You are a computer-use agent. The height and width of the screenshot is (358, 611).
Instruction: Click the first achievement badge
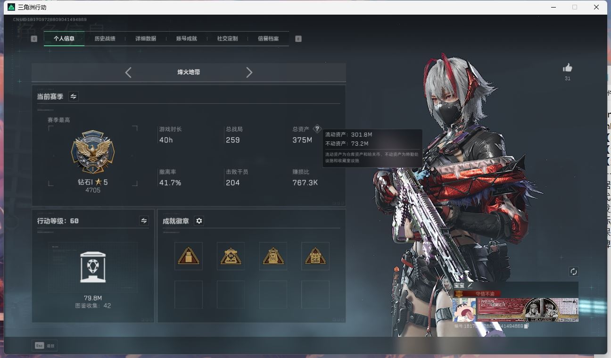[189, 256]
